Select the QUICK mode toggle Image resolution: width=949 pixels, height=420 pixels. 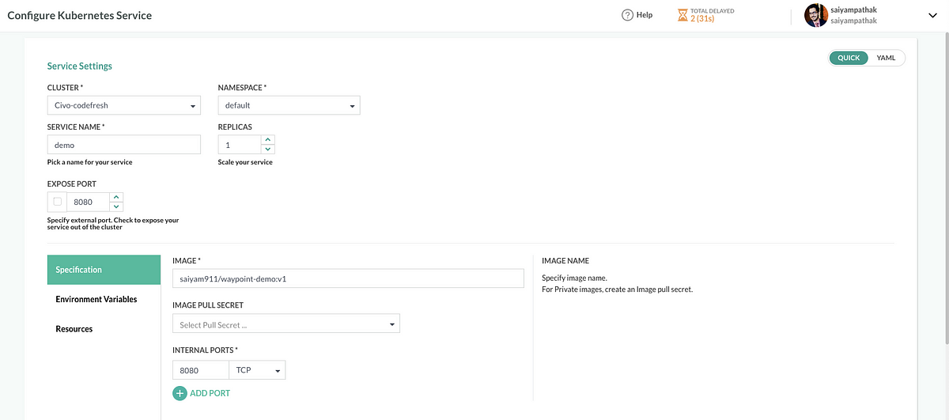pyautogui.click(x=849, y=58)
